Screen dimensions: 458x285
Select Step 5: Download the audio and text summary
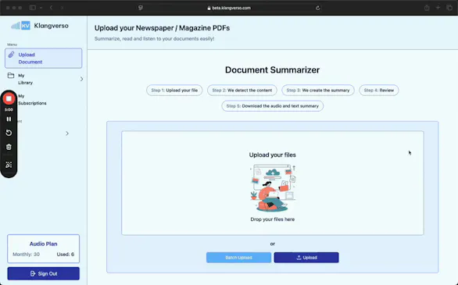(273, 106)
